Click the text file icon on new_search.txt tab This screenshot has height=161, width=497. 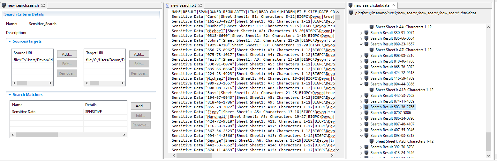click(x=168, y=5)
